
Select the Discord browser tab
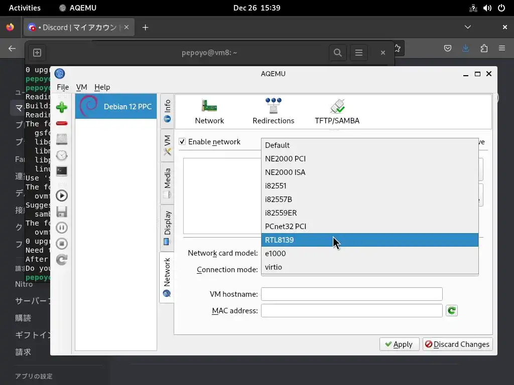(79, 27)
